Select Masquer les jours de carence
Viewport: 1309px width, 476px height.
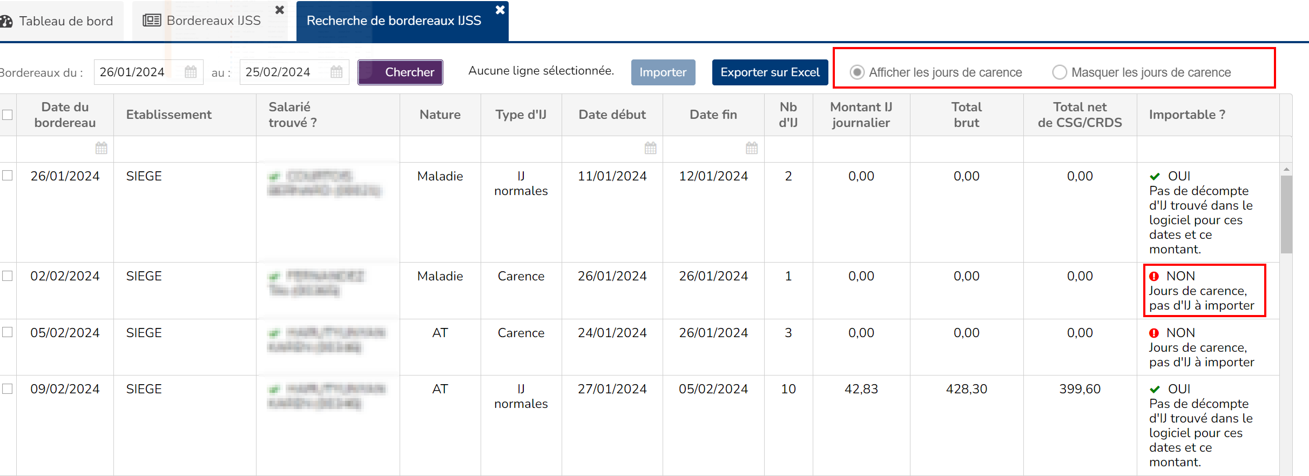tap(1060, 72)
